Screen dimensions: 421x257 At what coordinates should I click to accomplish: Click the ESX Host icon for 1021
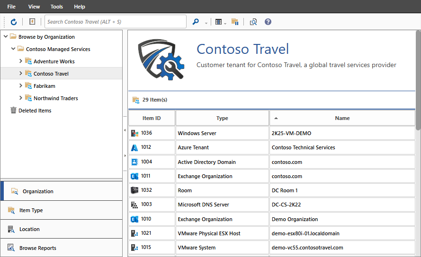pyautogui.click(x=134, y=233)
